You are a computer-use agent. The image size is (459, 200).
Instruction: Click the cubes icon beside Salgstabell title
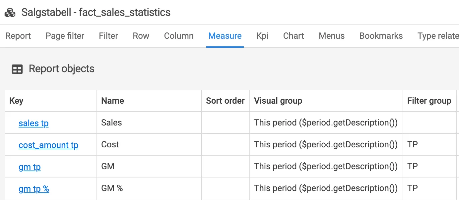coord(10,13)
